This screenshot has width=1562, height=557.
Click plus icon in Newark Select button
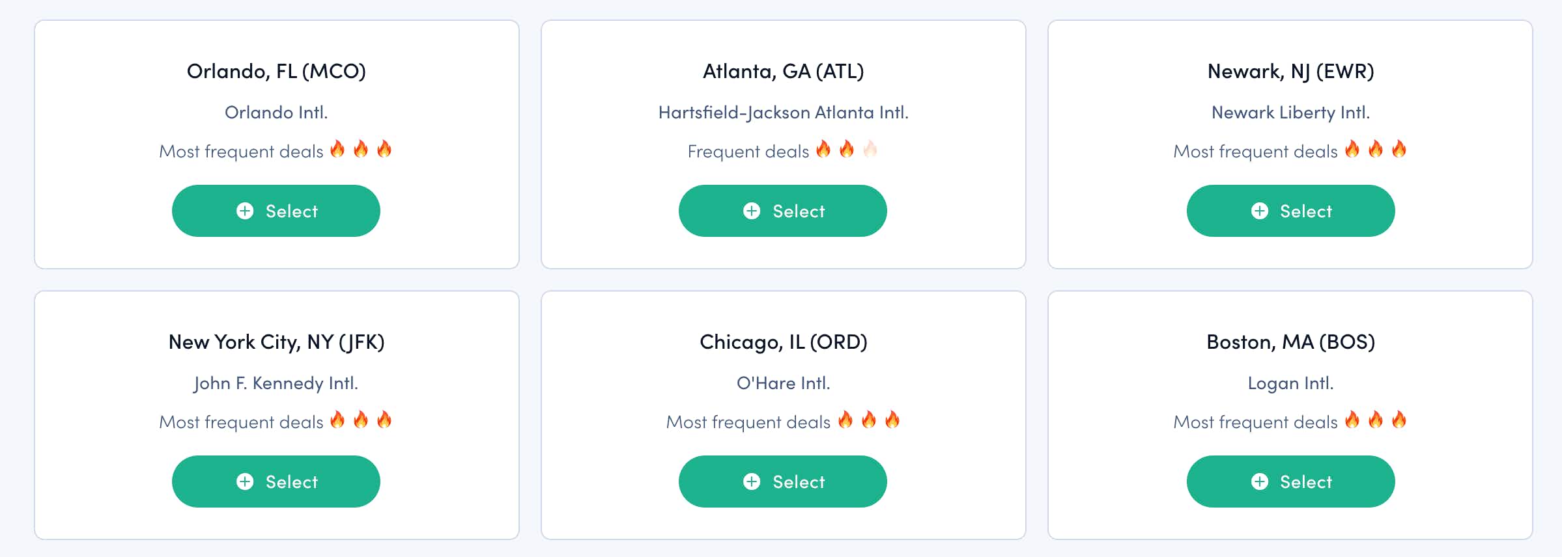1260,211
